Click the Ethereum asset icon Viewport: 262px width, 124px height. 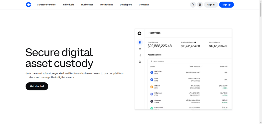click(x=152, y=94)
